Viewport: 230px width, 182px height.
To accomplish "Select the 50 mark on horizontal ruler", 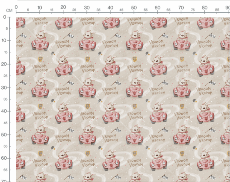I will (x=134, y=8).
